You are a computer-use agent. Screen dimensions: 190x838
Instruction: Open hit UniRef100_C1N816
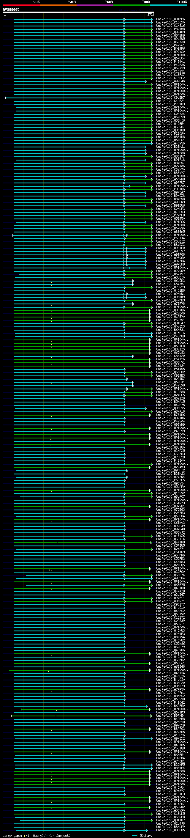[170, 26]
